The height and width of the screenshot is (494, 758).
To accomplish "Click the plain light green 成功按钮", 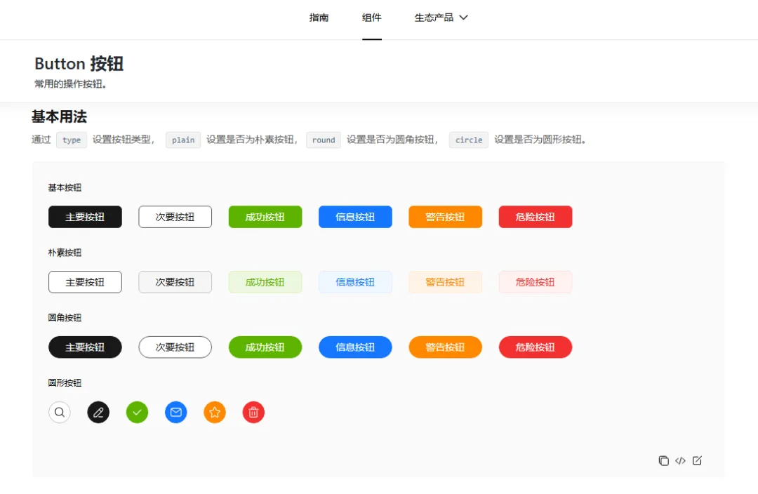I will click(x=265, y=282).
